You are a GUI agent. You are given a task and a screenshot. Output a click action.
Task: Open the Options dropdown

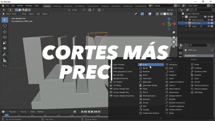point(171,10)
